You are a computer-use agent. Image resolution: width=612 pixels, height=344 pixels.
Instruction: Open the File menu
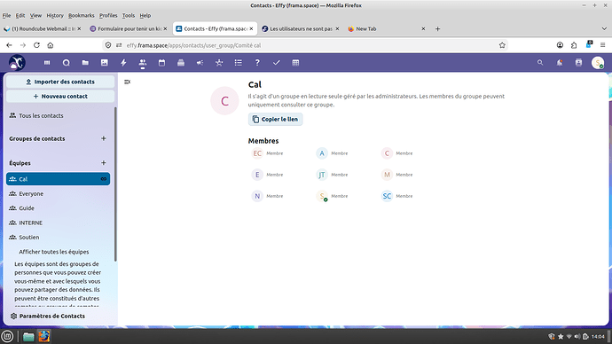[6, 16]
